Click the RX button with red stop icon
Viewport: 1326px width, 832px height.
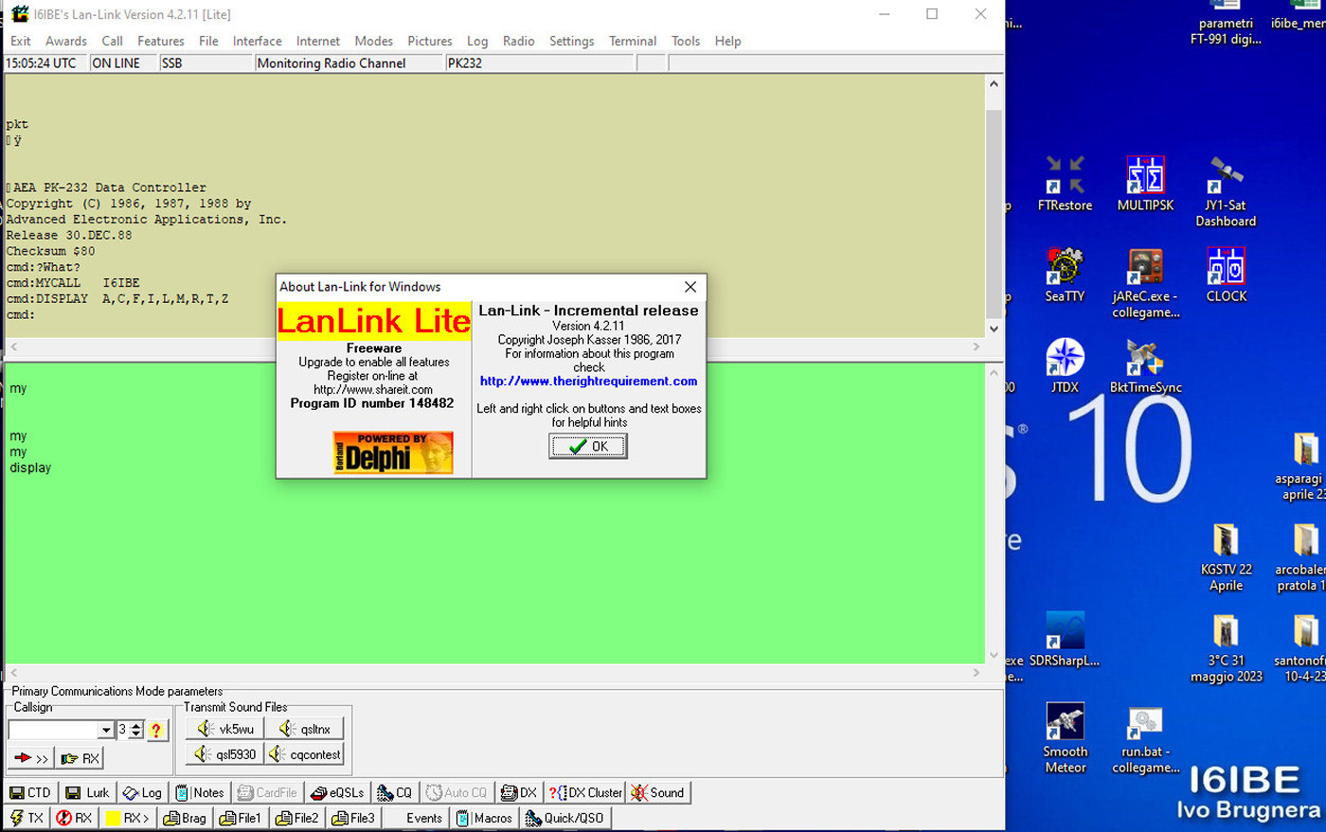(x=74, y=818)
